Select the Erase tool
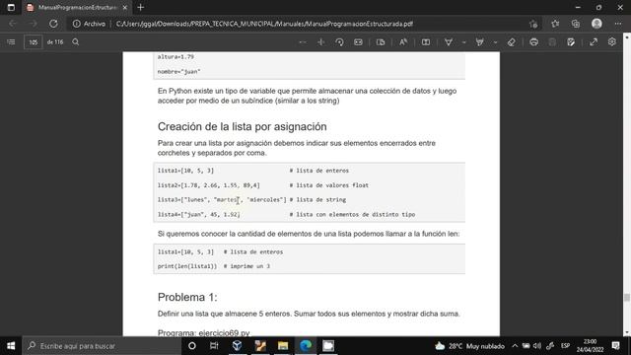Viewport: 631px width, 355px height. point(512,41)
